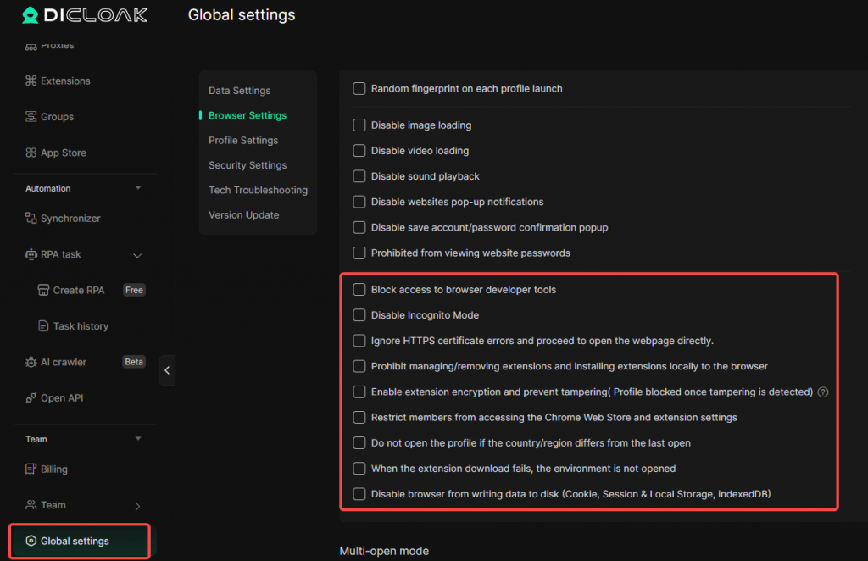Click the Groups icon in sidebar
Screen dimensions: 868x561
click(x=31, y=117)
